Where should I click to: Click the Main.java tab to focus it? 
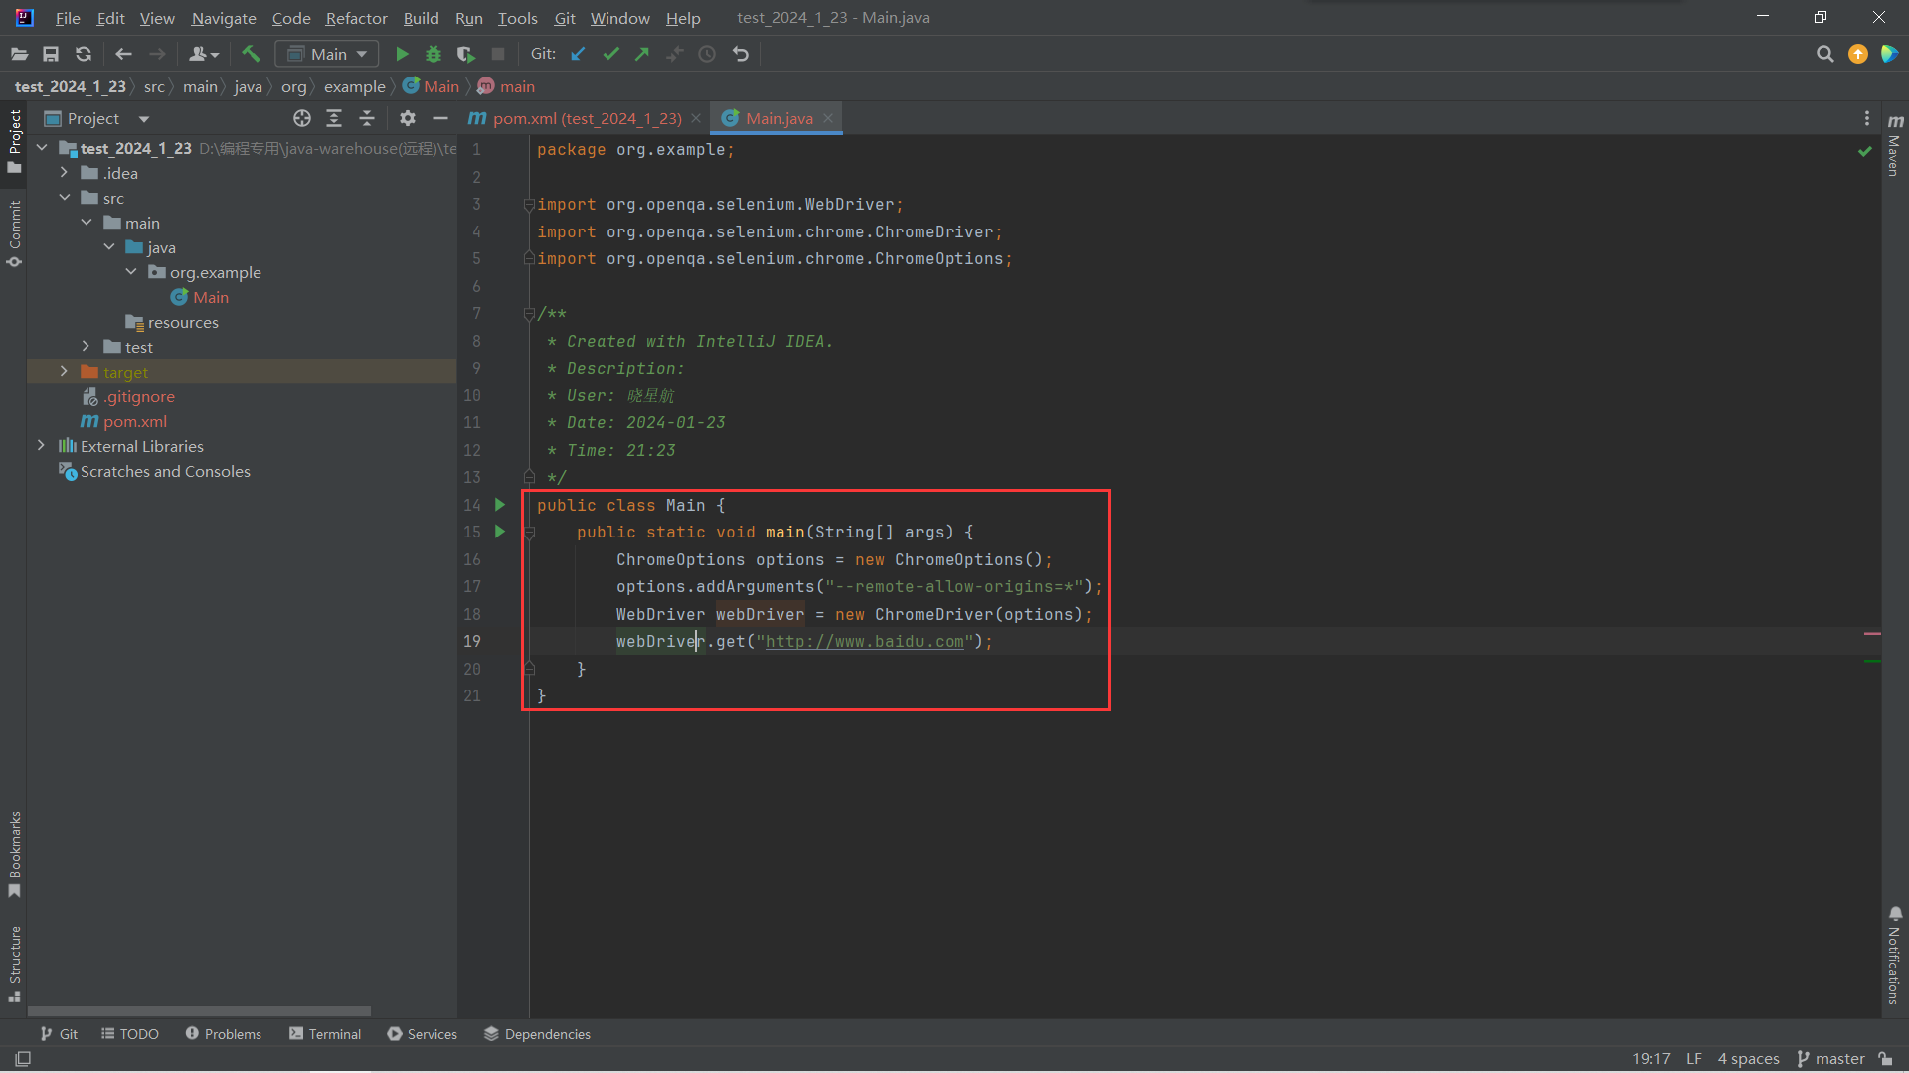click(x=778, y=118)
